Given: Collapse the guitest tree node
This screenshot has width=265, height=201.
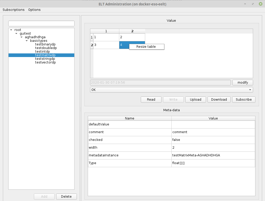Looking at the screenshot, I should coord(16,34).
